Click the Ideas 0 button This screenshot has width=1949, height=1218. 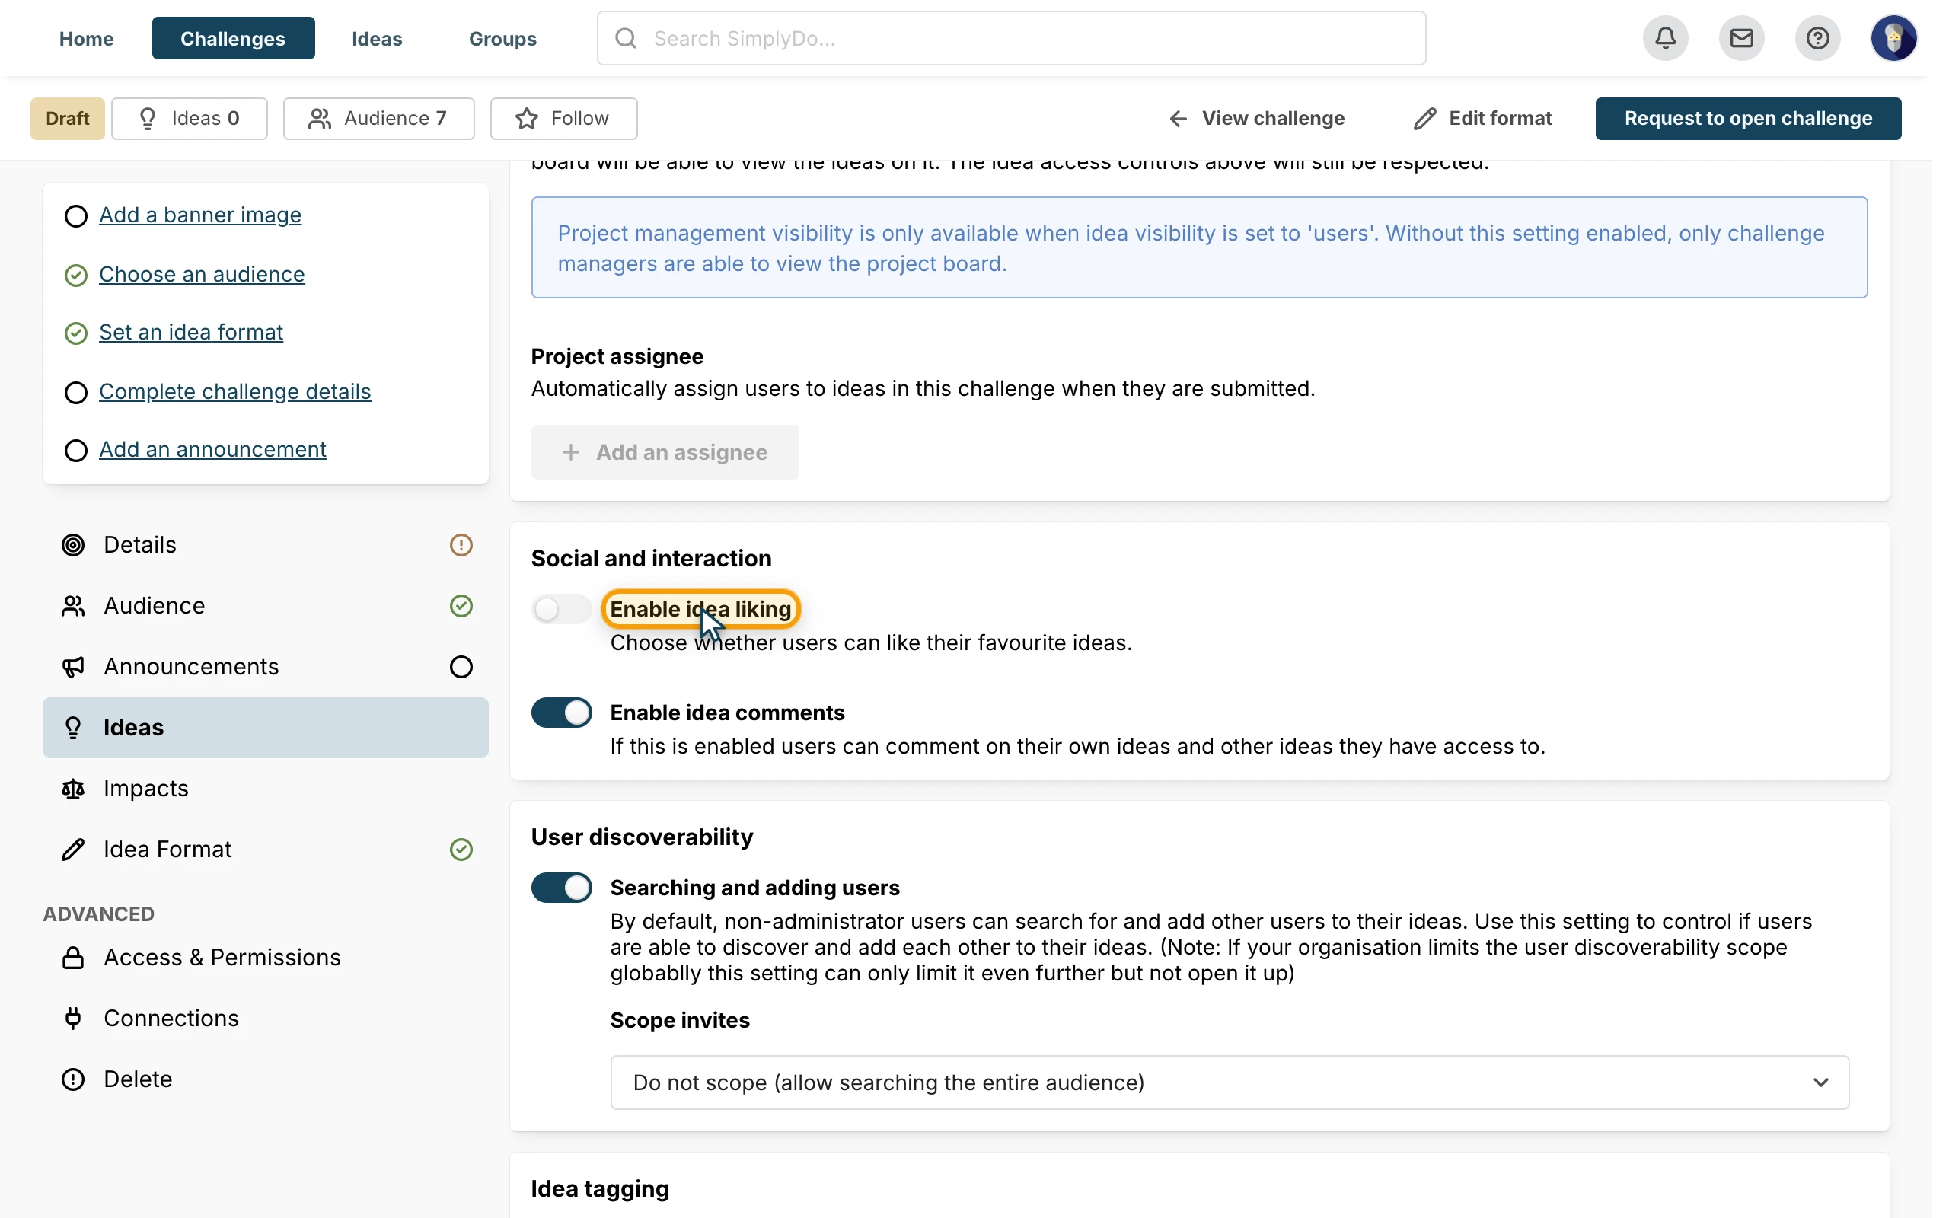190,119
